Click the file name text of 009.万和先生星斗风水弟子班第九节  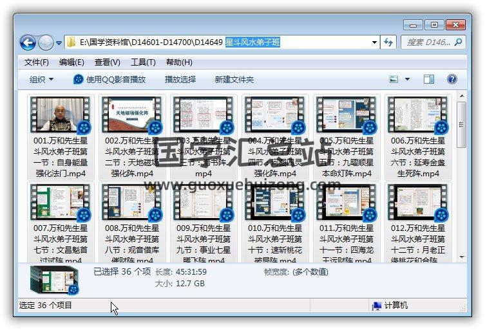pyautogui.click(x=204, y=244)
